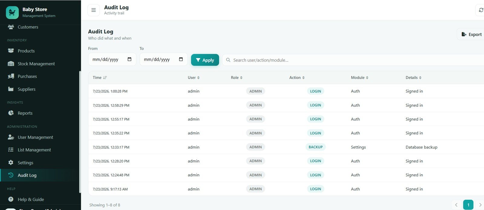
Task: Select page 1 in pagination
Action: point(468,205)
